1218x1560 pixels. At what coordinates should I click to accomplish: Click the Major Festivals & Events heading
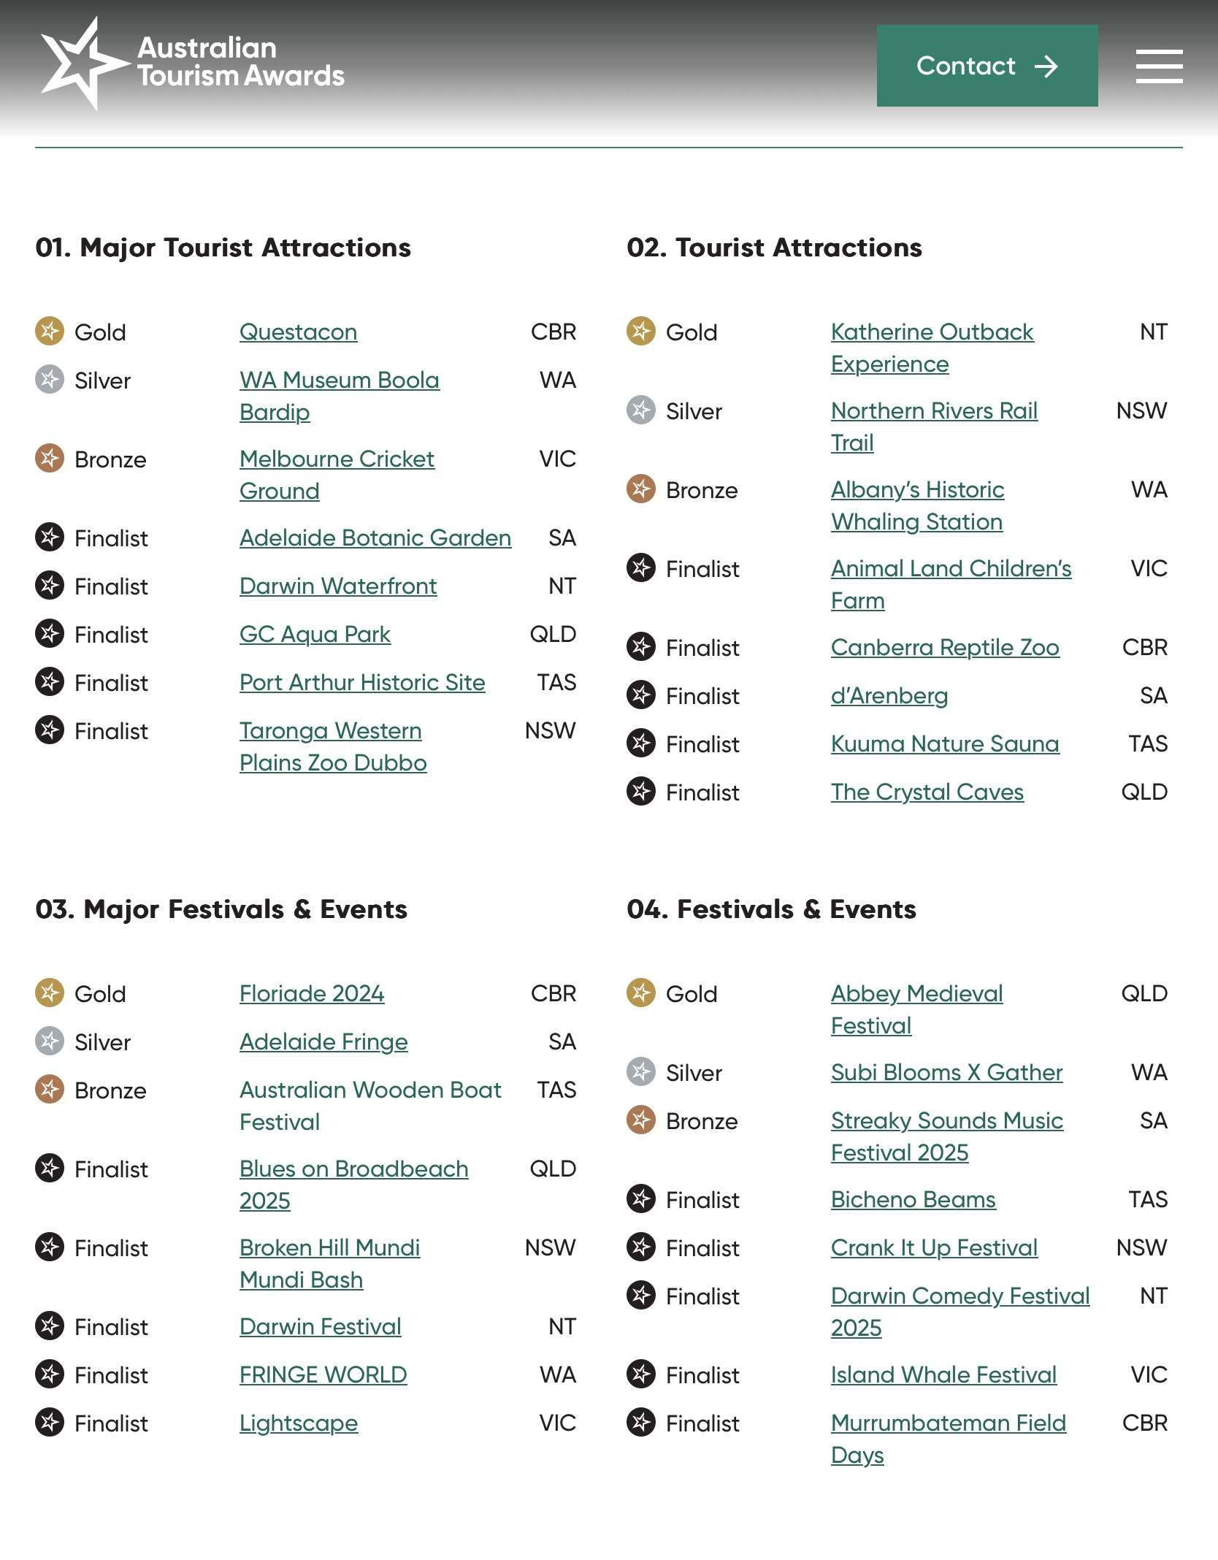click(221, 909)
